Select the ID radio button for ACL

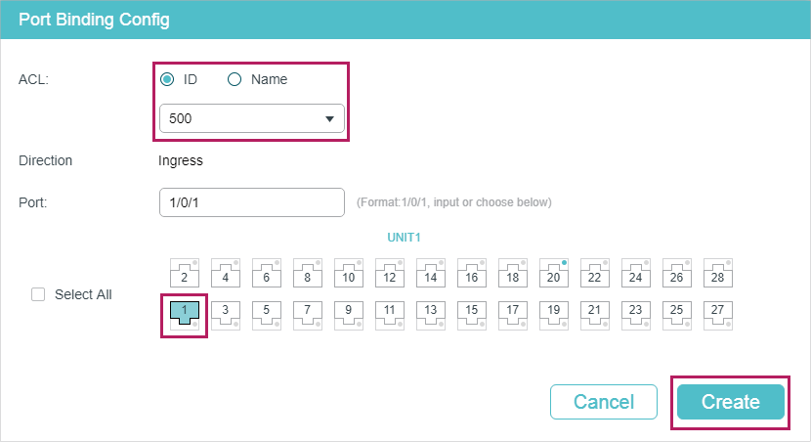click(168, 79)
